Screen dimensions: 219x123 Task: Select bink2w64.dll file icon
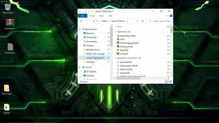pos(118,62)
